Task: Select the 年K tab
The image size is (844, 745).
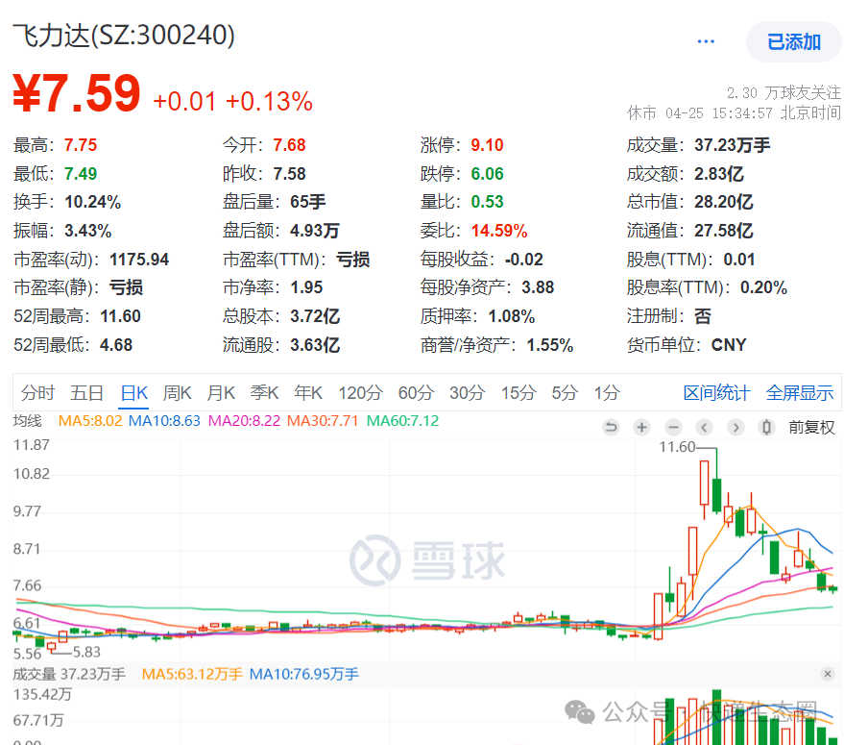Action: click(x=308, y=393)
